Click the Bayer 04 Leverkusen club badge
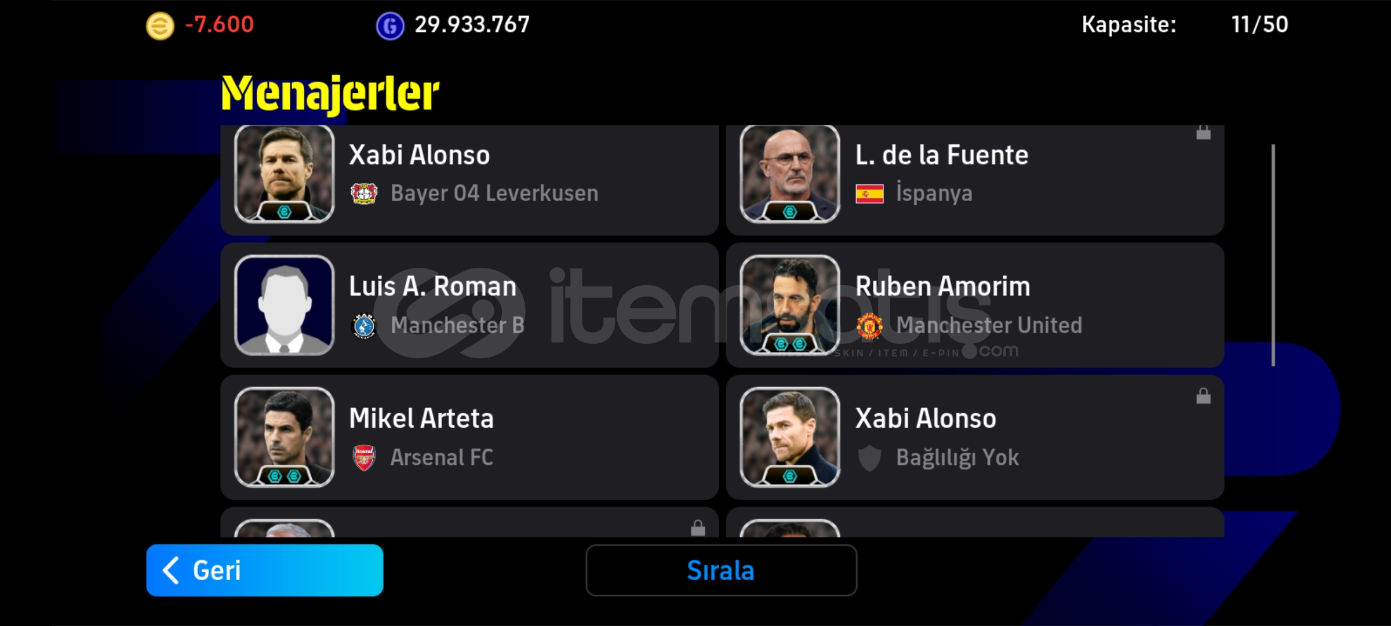This screenshot has width=1391, height=626. [364, 193]
